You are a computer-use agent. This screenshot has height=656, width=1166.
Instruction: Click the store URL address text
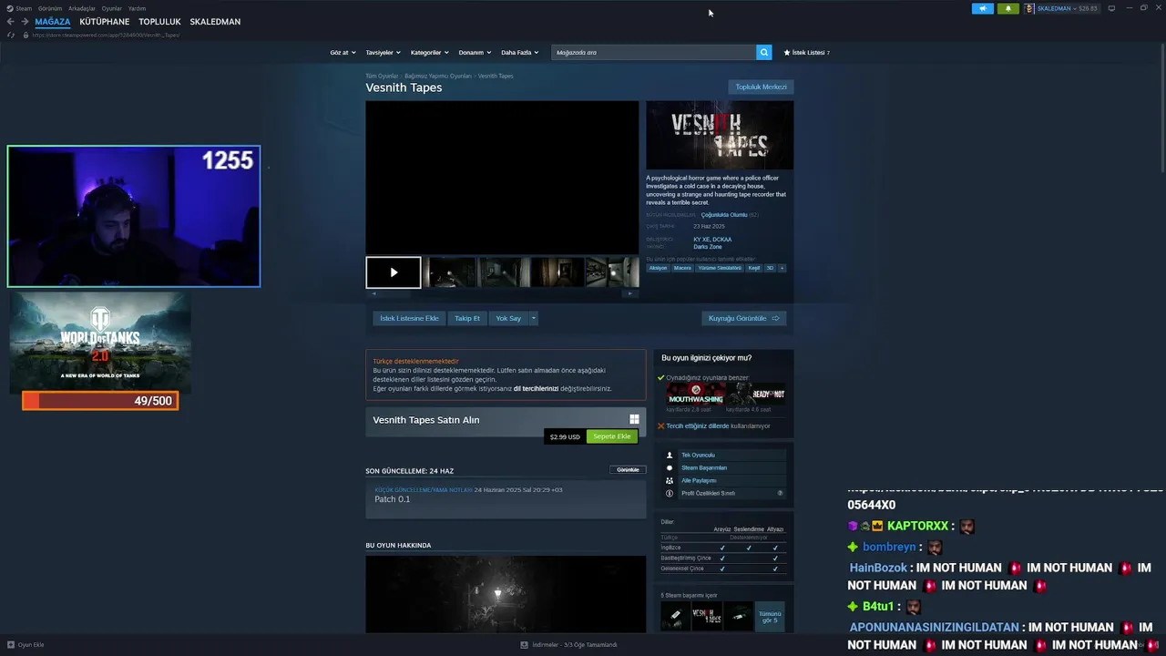pyautogui.click(x=106, y=35)
